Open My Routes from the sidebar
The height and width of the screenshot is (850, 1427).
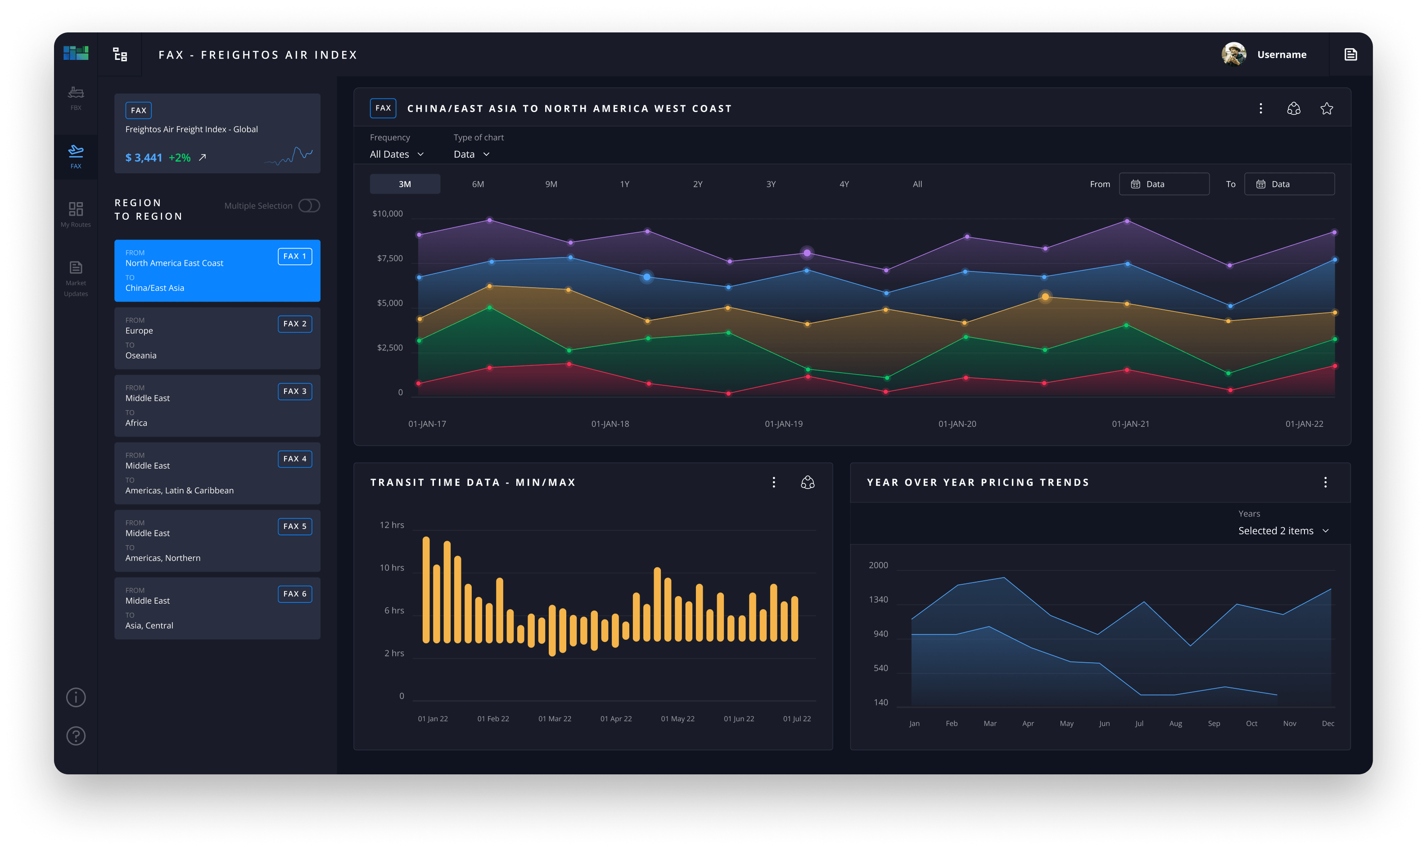[75, 213]
